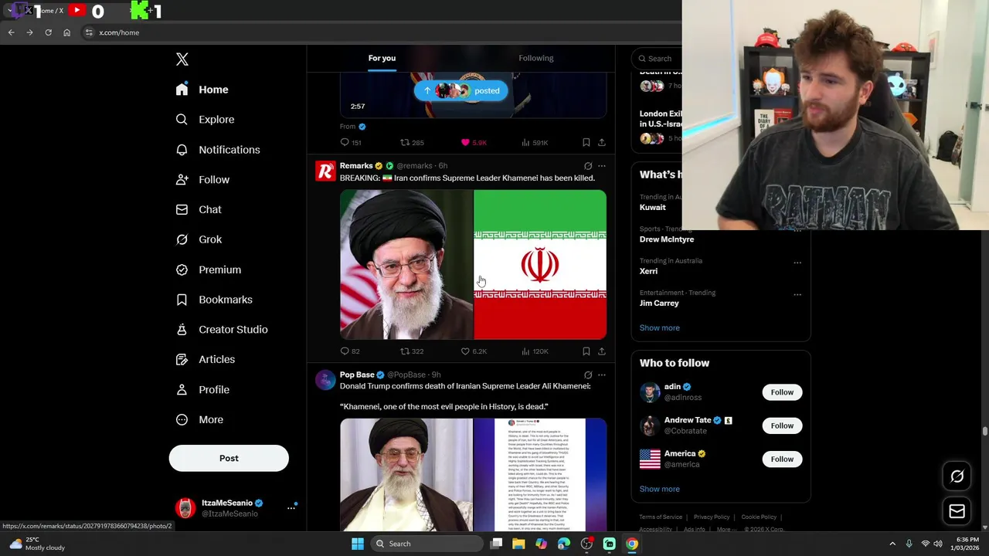Open Chrome from the taskbar
The height and width of the screenshot is (556, 989).
pyautogui.click(x=632, y=544)
